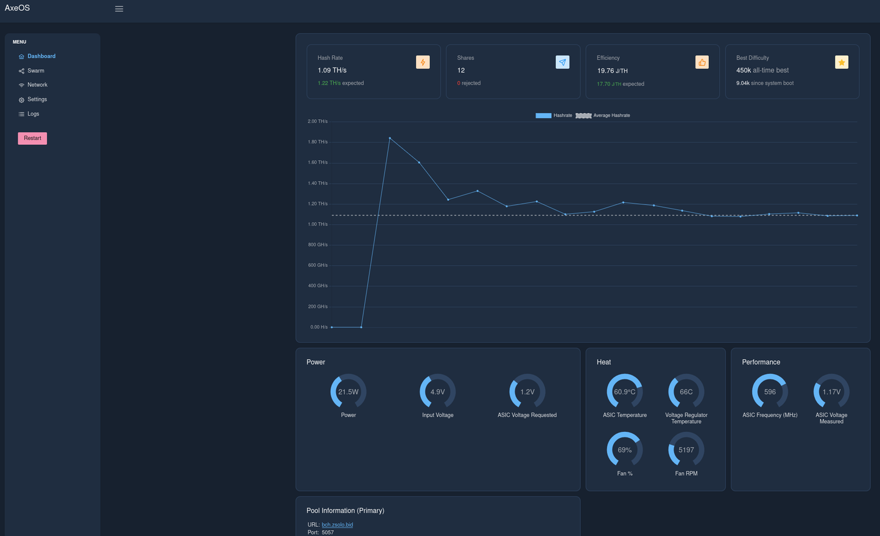Click the paper plane Shares icon

point(562,62)
